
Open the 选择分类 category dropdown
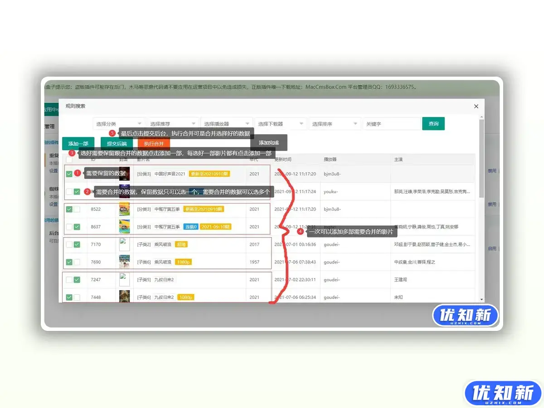(x=119, y=123)
